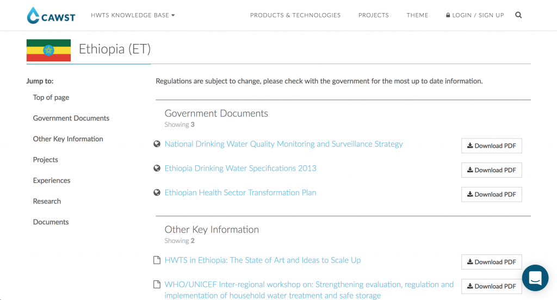The width and height of the screenshot is (557, 300).
Task: Click the CAWST logo
Action: point(51,15)
